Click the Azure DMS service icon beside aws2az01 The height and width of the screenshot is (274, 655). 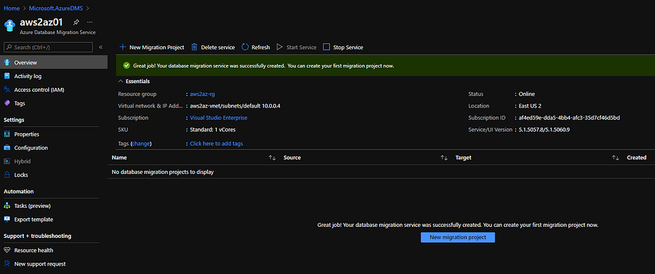(x=10, y=26)
